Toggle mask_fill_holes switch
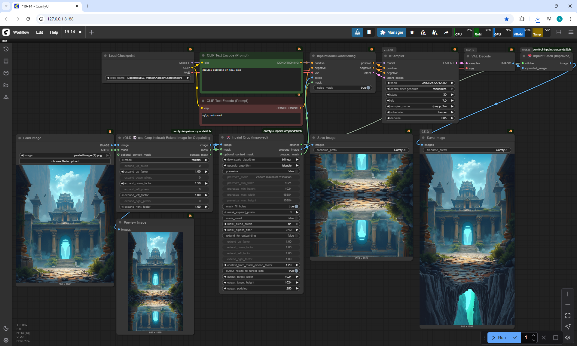577x346 pixels. pyautogui.click(x=296, y=207)
